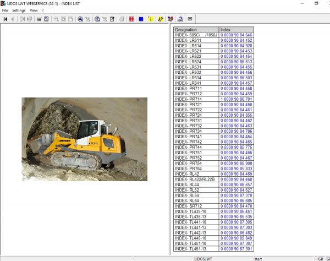Viewport: 330px width, 261px height.
Task: Open index link 1 0000 90 86 701
Action: (x=237, y=99)
